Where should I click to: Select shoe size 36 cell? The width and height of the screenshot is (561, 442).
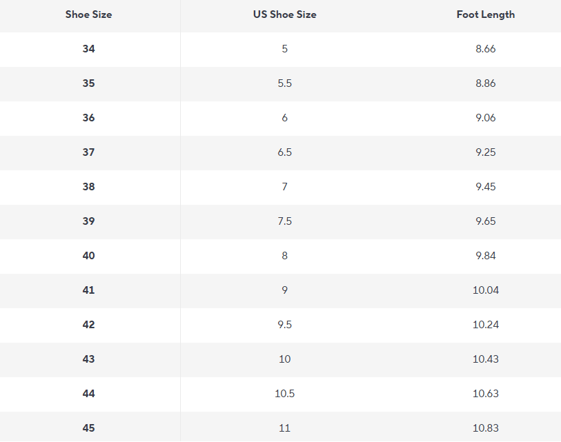point(89,118)
